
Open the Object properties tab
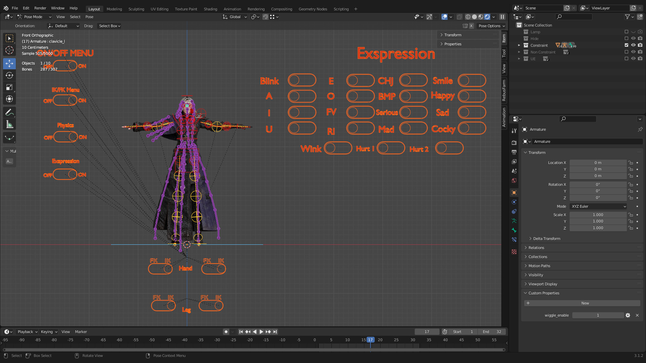[x=514, y=193]
